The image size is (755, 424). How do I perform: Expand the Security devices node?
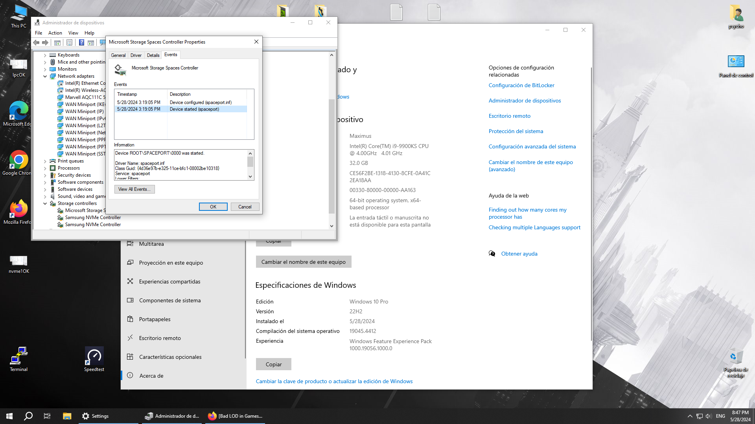(45, 175)
